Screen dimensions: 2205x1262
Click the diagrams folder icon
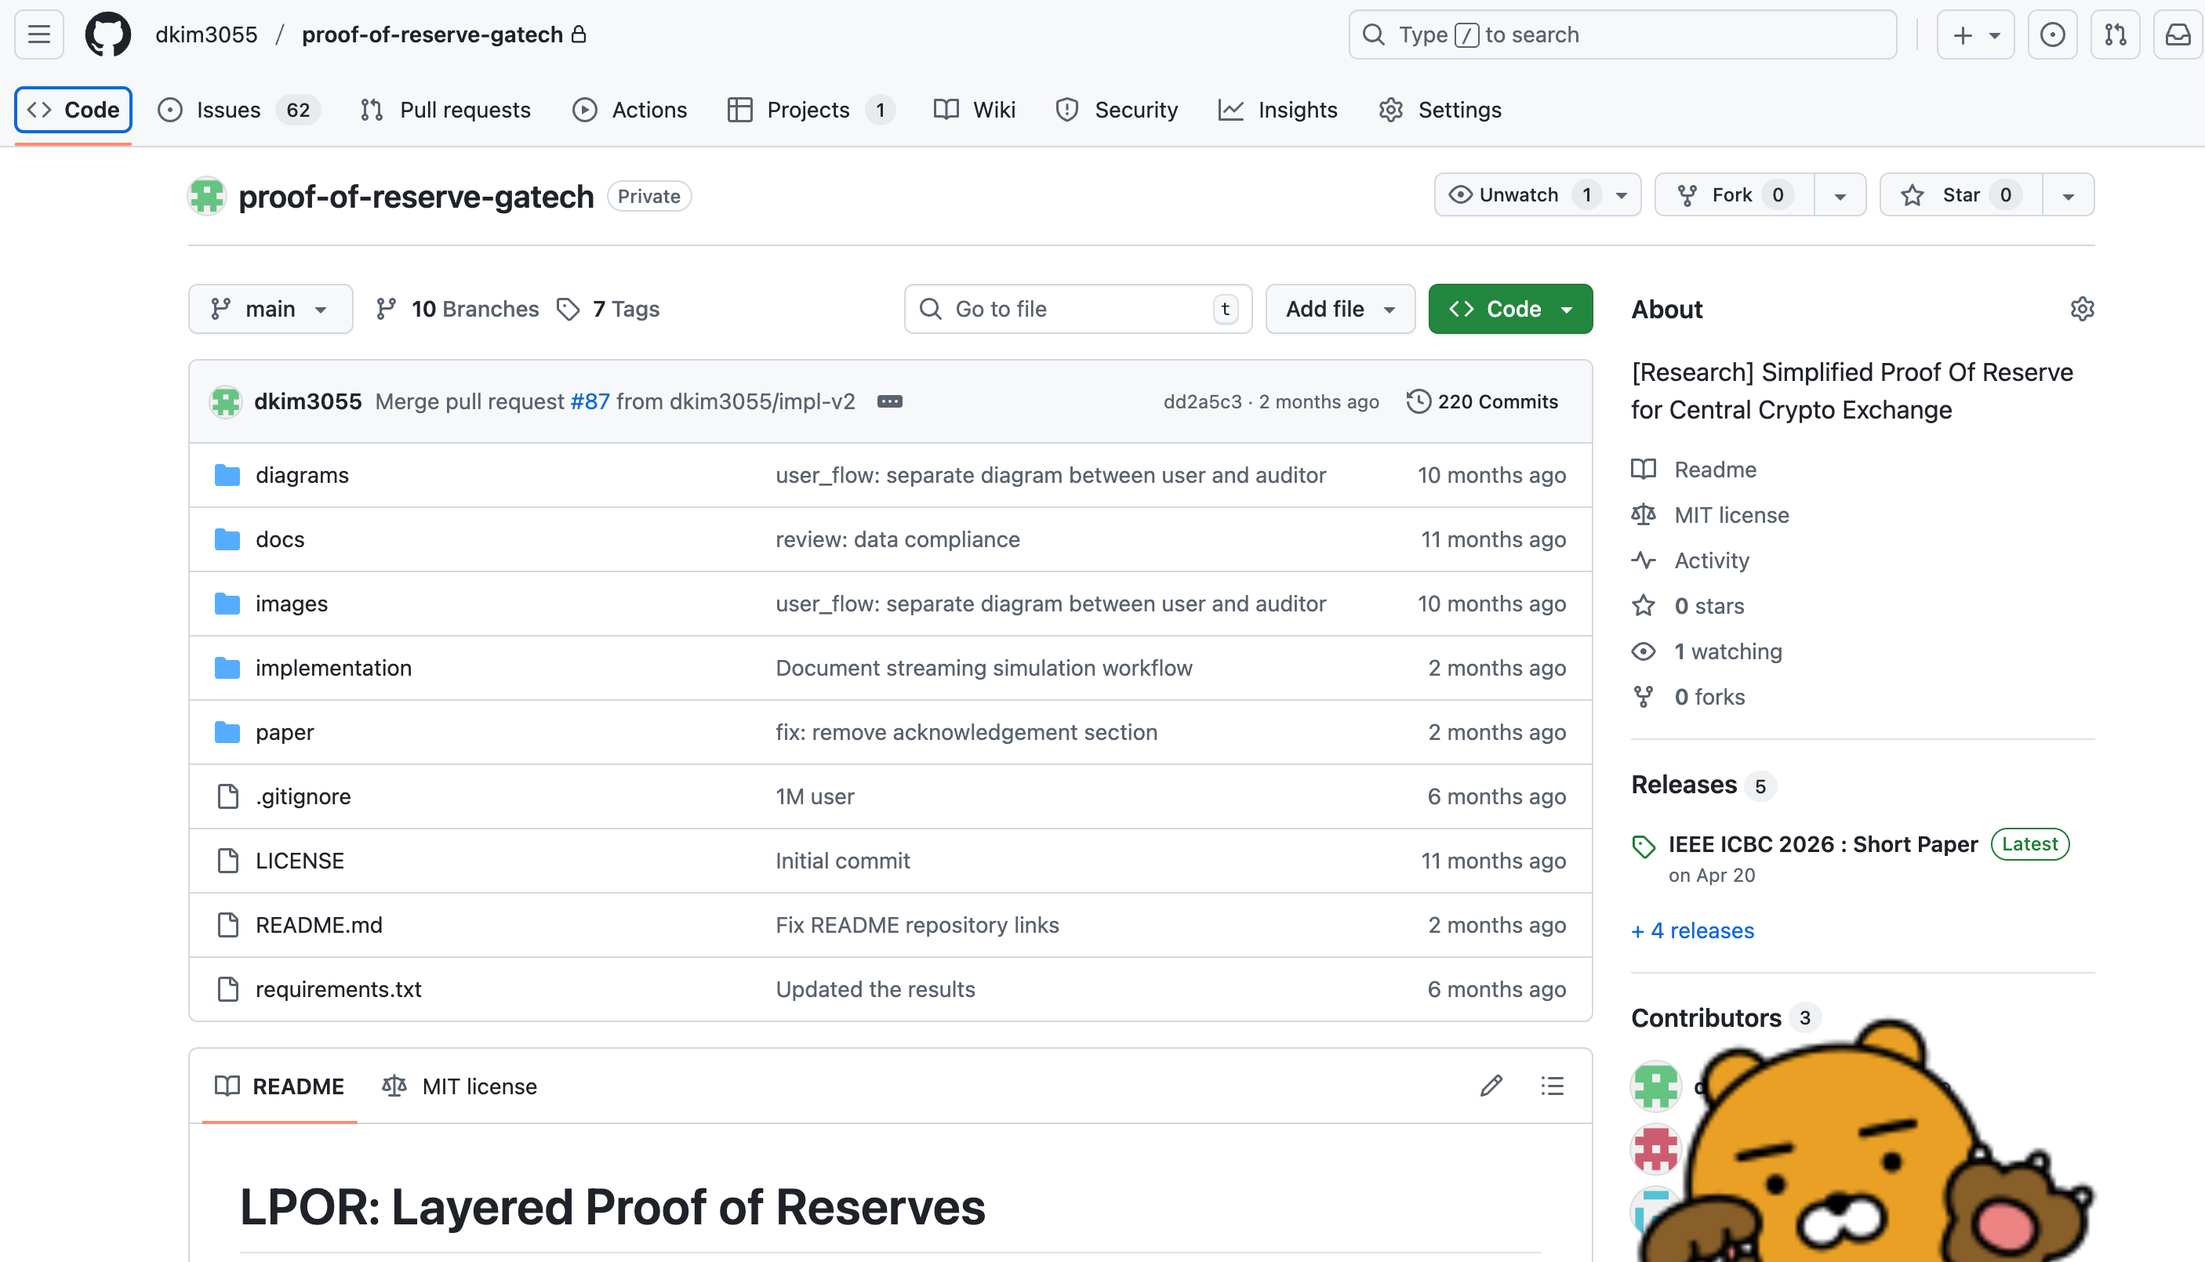click(x=227, y=475)
